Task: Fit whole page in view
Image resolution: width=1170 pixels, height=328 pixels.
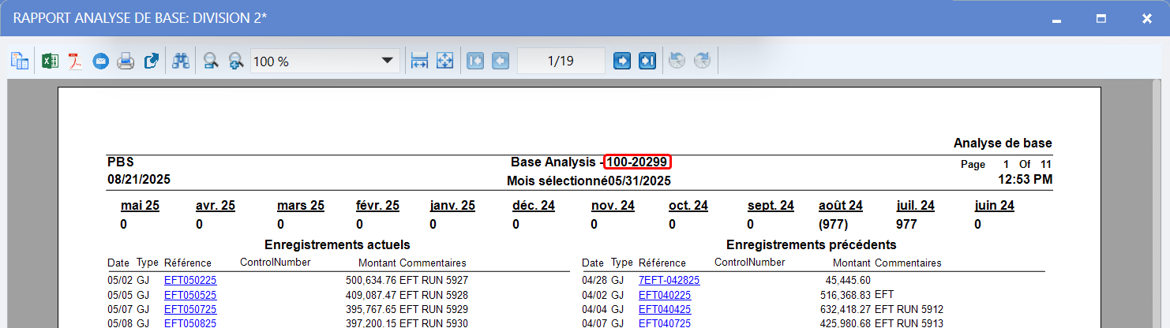Action: pos(444,61)
